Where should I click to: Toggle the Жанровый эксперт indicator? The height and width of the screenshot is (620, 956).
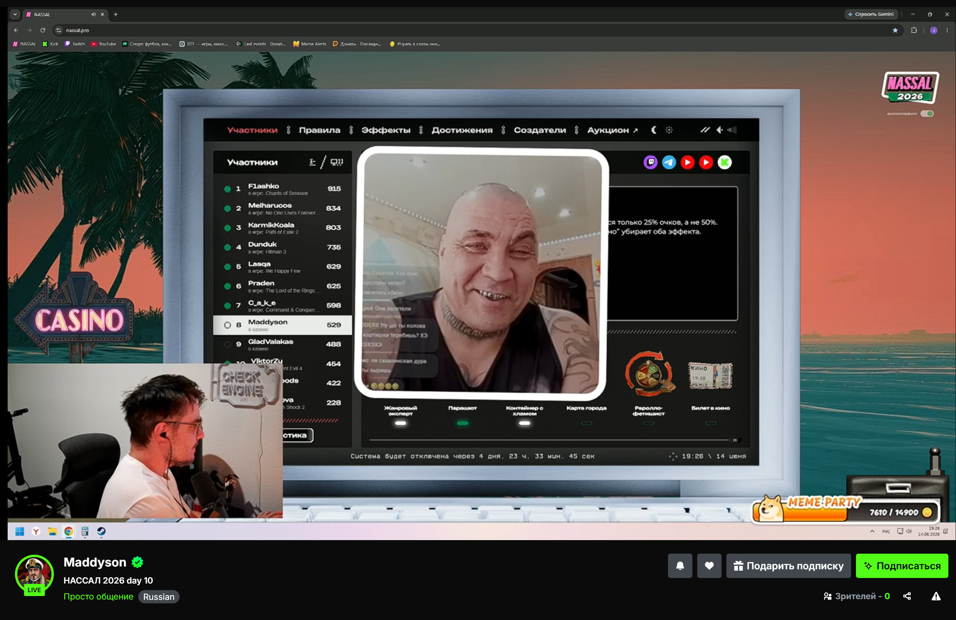(401, 423)
